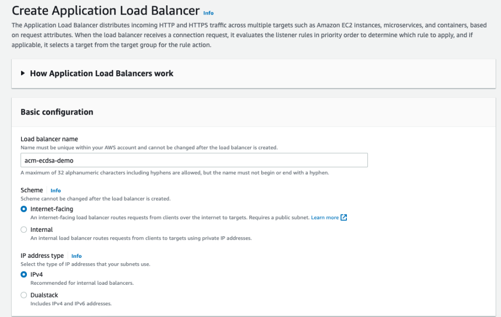
Task: Choose the Dualstack address type option
Action: click(x=23, y=295)
